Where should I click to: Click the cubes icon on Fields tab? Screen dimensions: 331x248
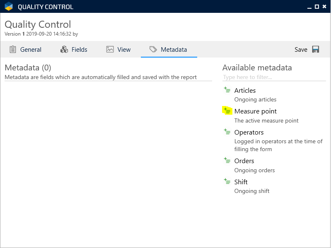point(64,49)
